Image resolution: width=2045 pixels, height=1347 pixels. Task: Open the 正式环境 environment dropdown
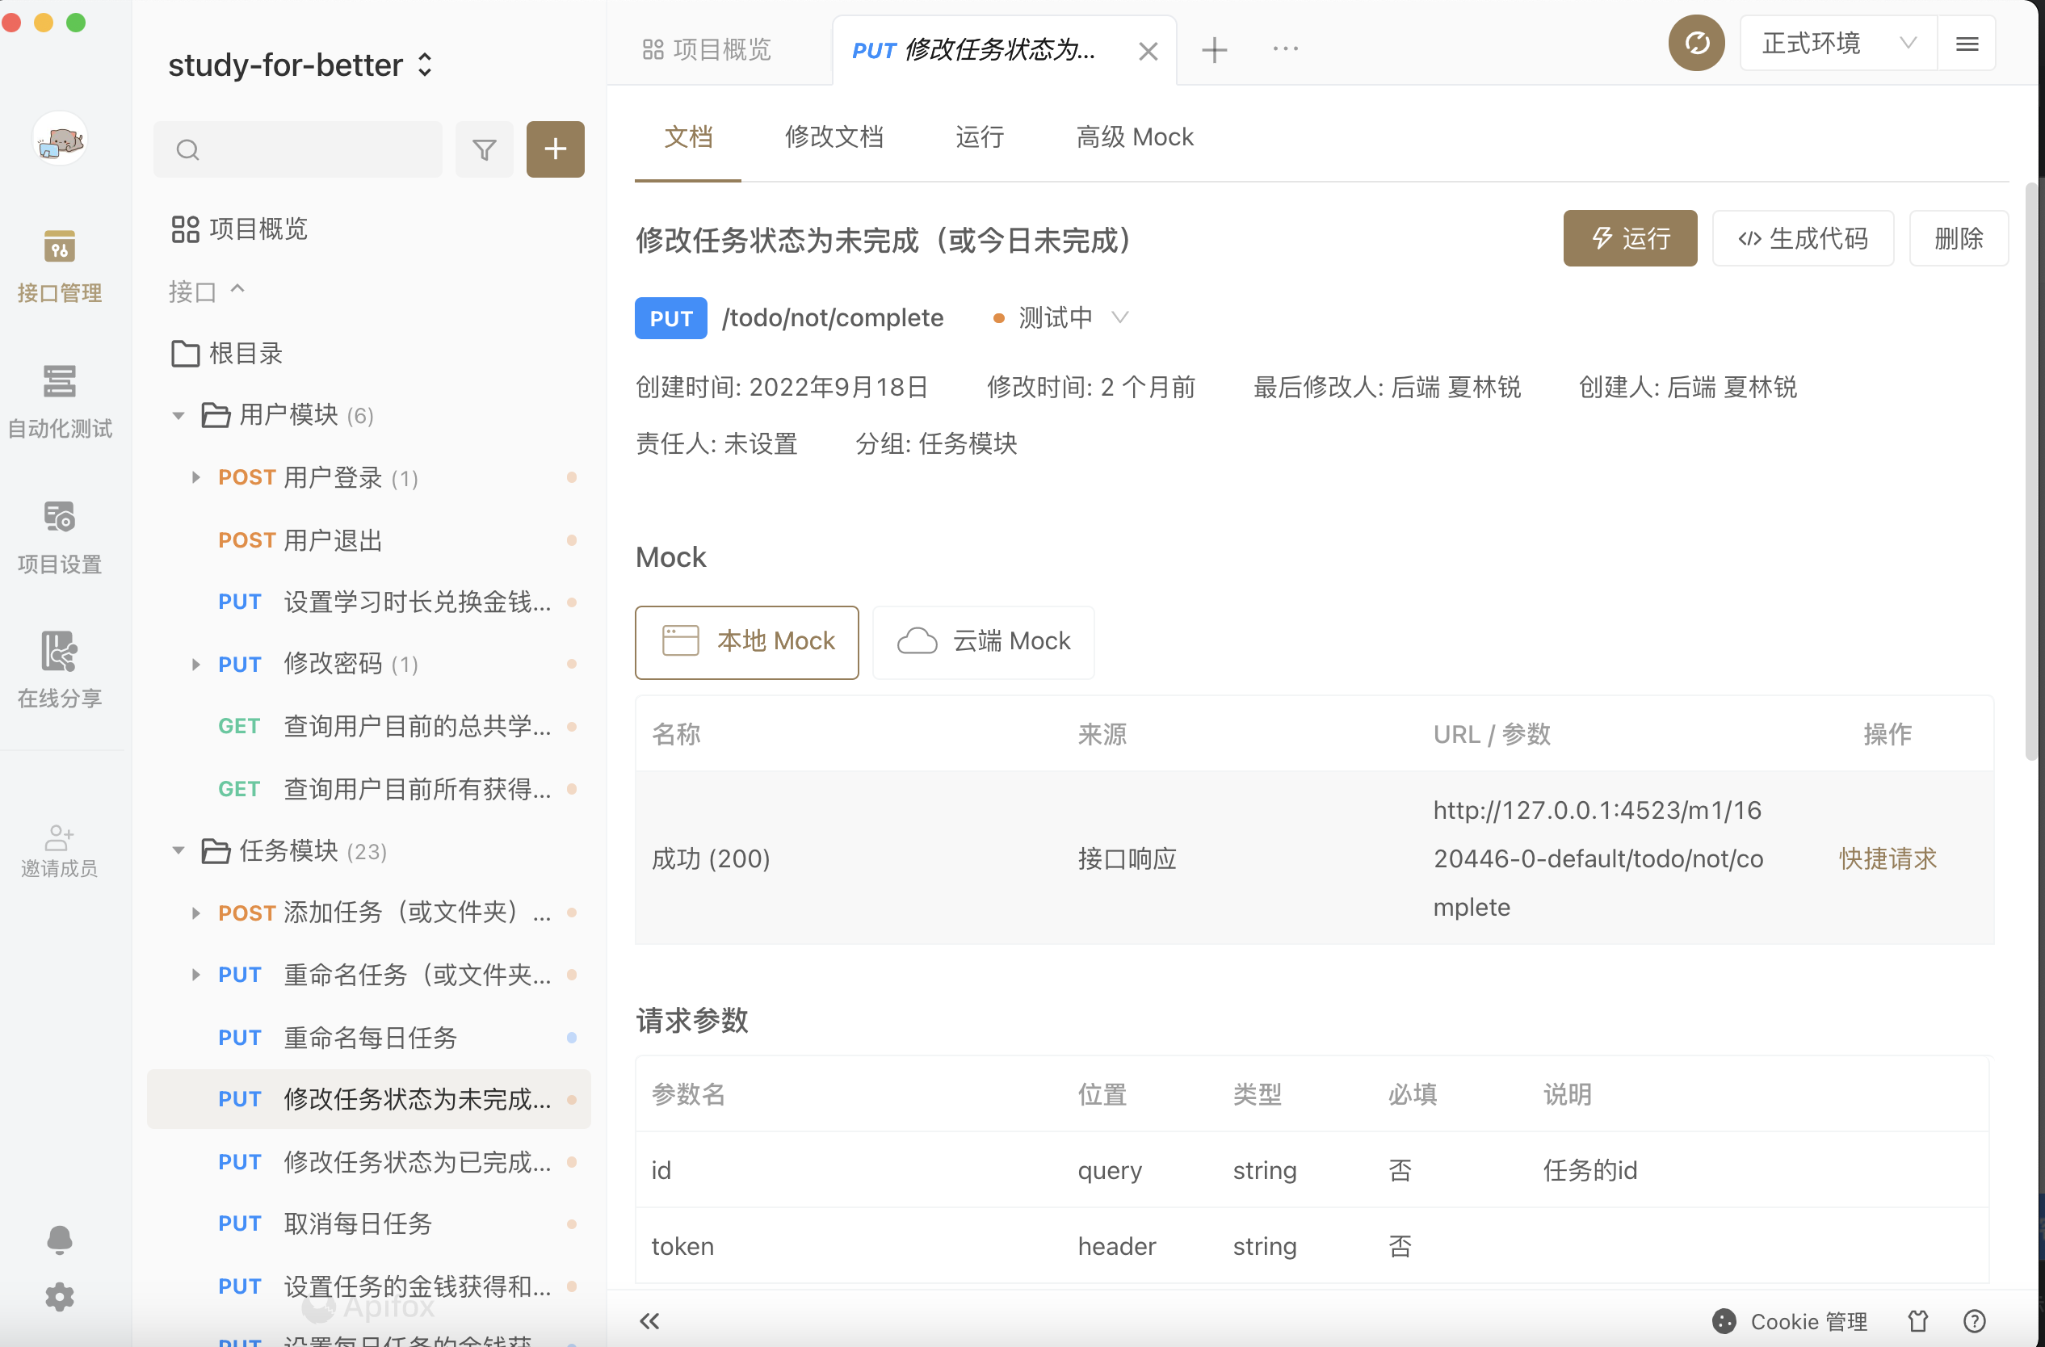(1839, 43)
